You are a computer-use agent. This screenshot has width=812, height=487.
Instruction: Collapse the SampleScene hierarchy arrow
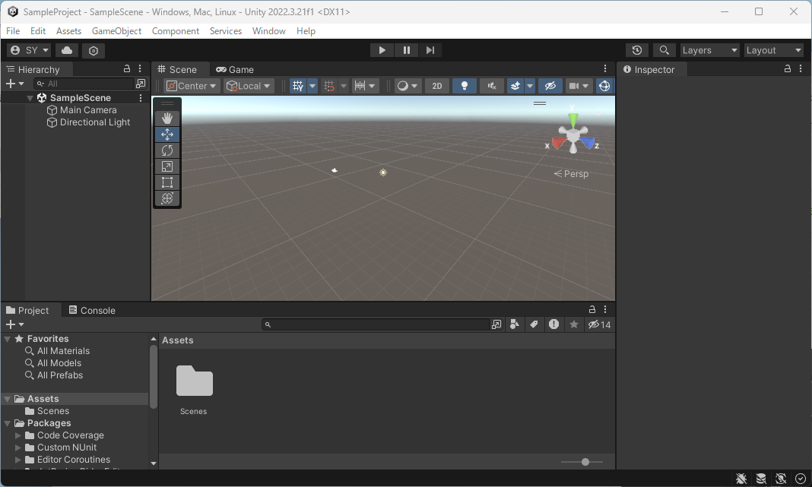pos(30,98)
